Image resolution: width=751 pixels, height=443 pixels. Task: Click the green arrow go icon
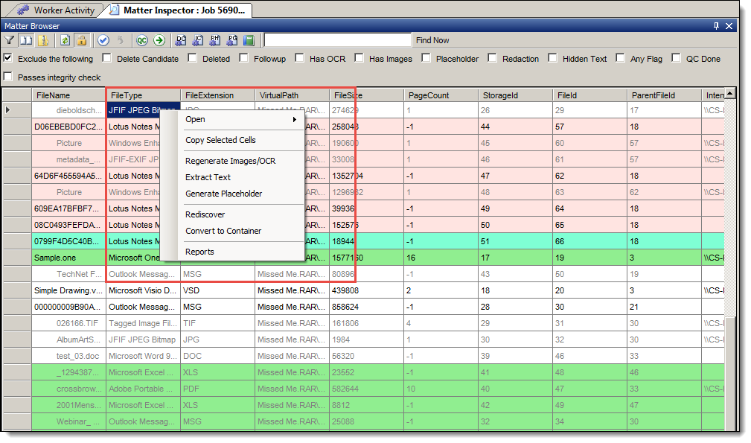159,40
